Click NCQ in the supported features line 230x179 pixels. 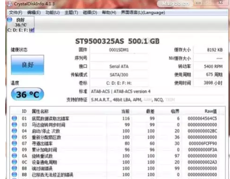tap(159, 100)
